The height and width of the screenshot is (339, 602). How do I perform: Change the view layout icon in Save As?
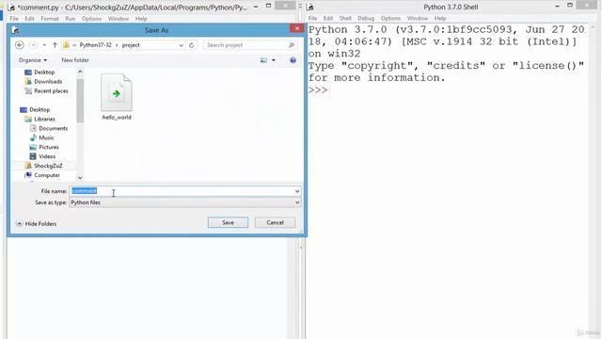tap(263, 60)
